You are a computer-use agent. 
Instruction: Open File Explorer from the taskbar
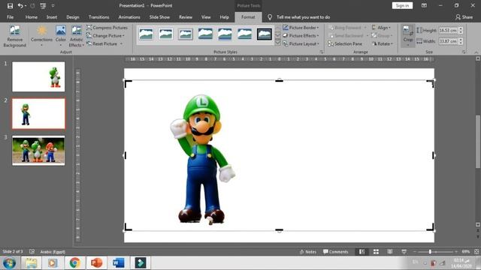click(x=31, y=263)
